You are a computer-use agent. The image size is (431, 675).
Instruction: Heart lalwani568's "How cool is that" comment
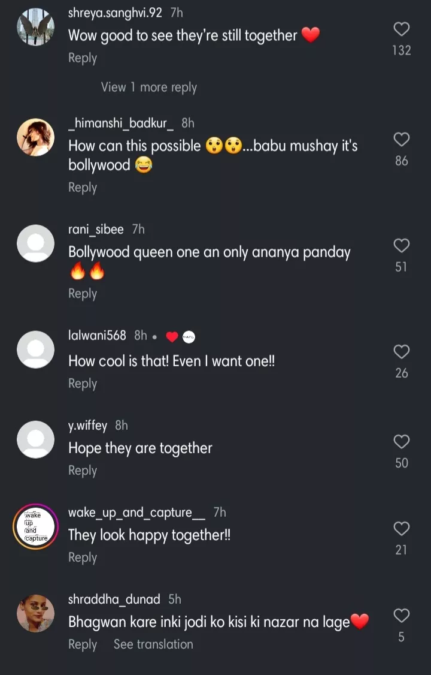[x=401, y=352]
